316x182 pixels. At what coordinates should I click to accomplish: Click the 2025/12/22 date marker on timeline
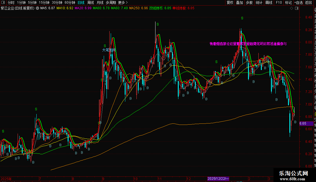click(218, 179)
